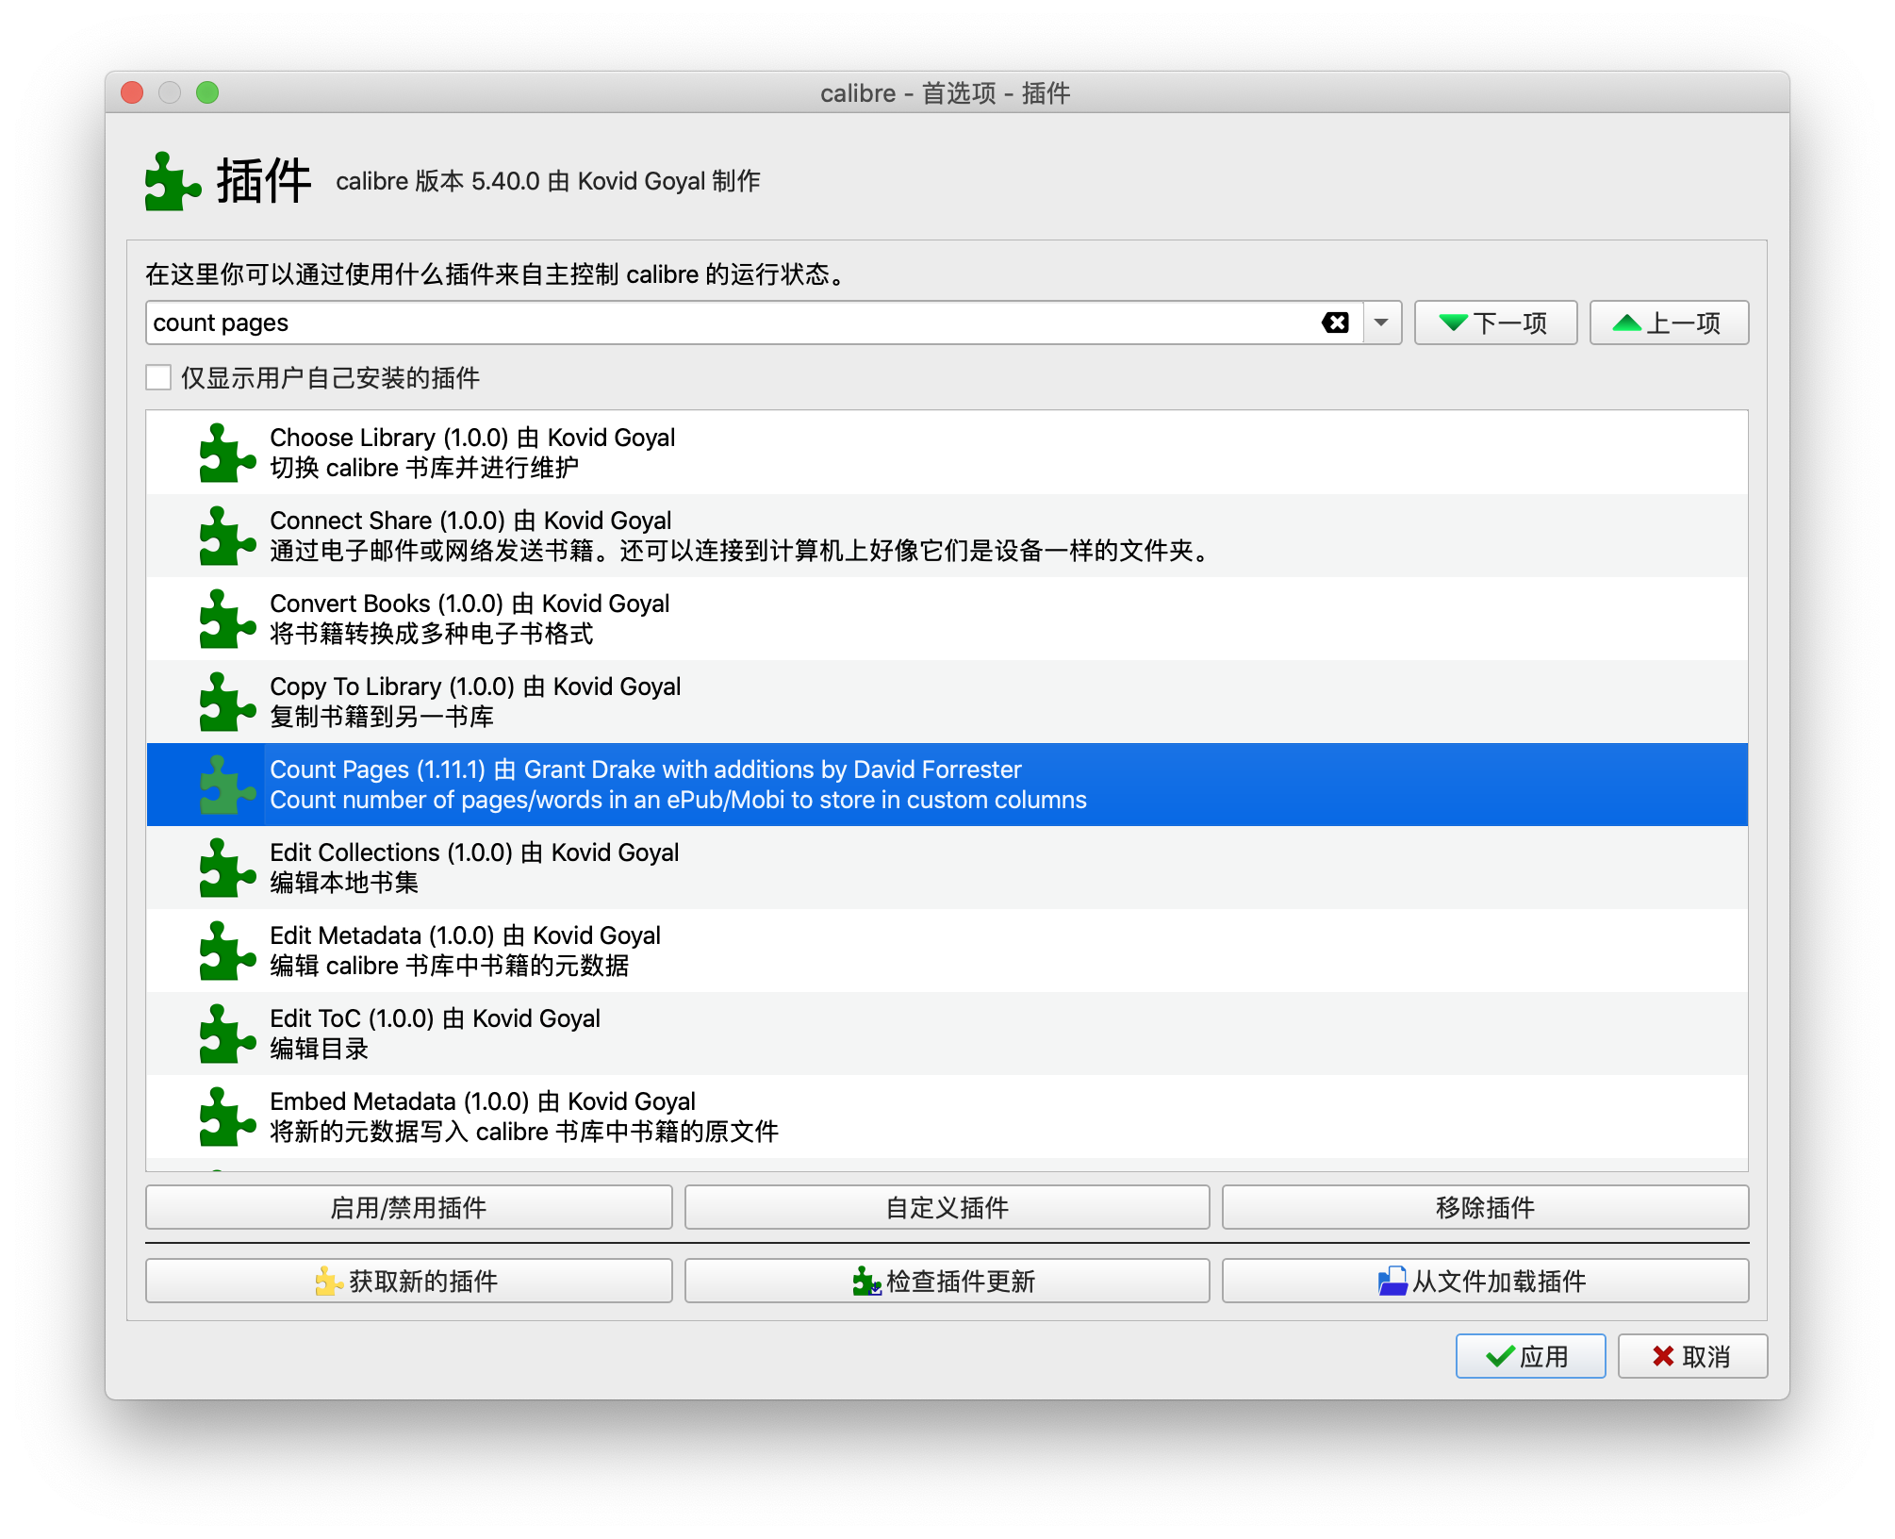Image resolution: width=1895 pixels, height=1539 pixels.
Task: Click the Choose Library plugin puzzle icon
Action: 226,454
